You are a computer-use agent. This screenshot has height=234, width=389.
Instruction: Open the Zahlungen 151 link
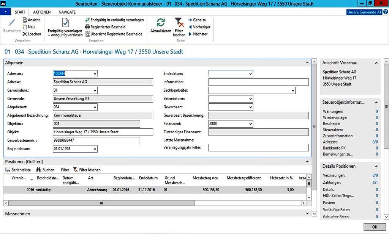(x=375, y=183)
